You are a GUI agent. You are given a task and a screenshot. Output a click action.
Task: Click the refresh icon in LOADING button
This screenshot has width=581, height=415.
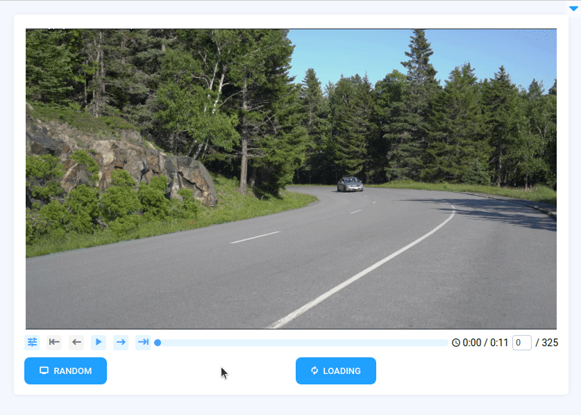click(x=314, y=371)
